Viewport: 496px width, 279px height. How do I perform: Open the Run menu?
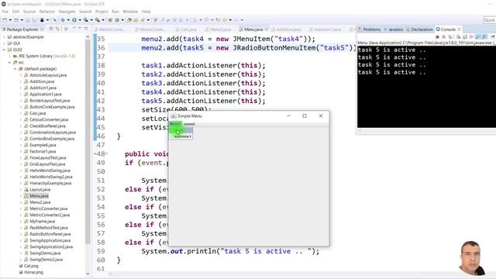(115, 12)
